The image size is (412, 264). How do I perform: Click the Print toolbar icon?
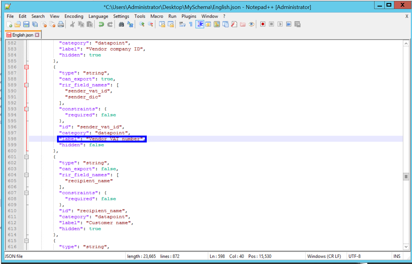61,24
